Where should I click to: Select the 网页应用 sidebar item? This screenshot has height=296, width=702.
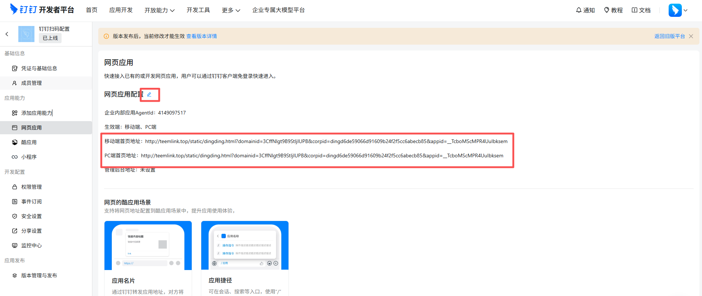(x=46, y=128)
